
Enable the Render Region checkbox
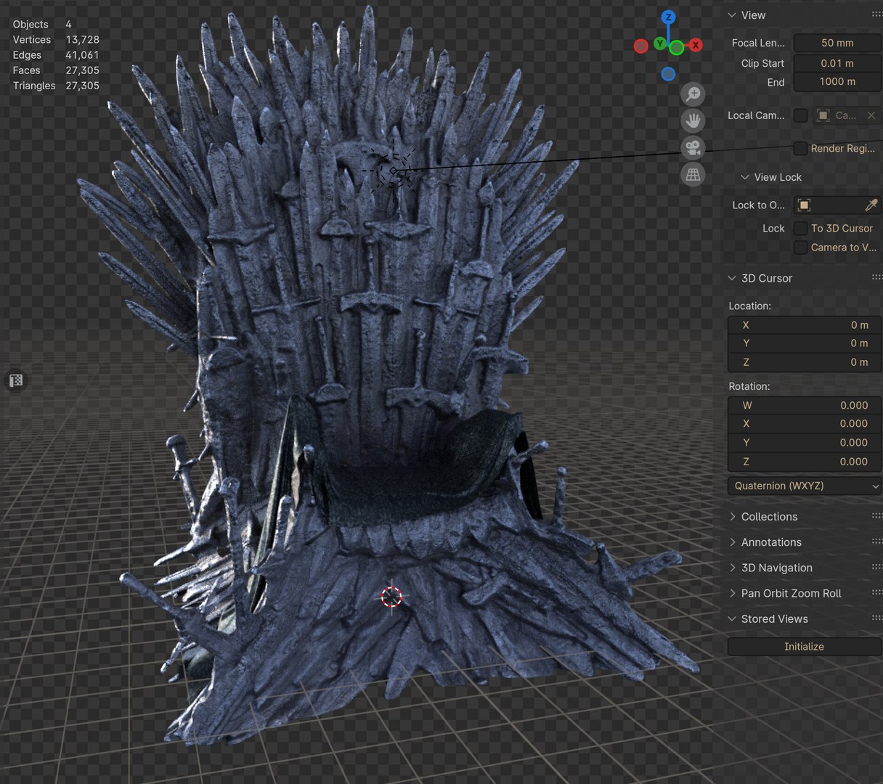point(800,148)
